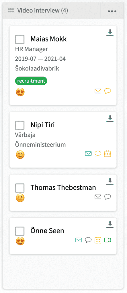
Task: Download Thomas Thebestman's file
Action: coord(110,181)
